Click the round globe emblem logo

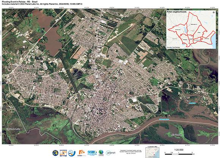pos(55,153)
